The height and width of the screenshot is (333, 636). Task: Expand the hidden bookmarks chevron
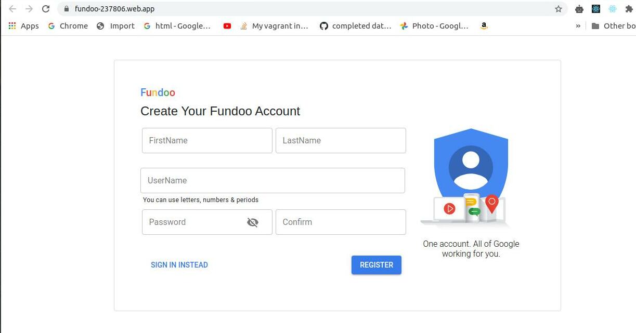[578, 26]
